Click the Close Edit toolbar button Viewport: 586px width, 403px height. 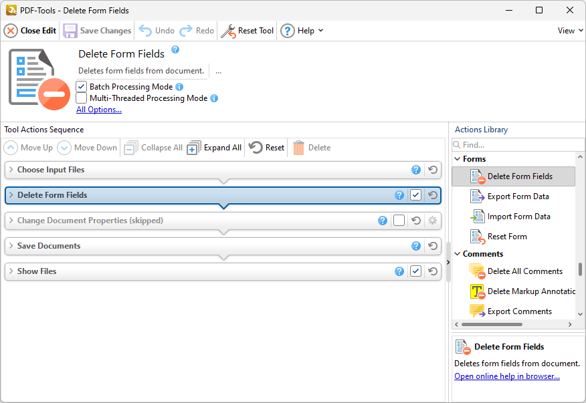pyautogui.click(x=30, y=31)
